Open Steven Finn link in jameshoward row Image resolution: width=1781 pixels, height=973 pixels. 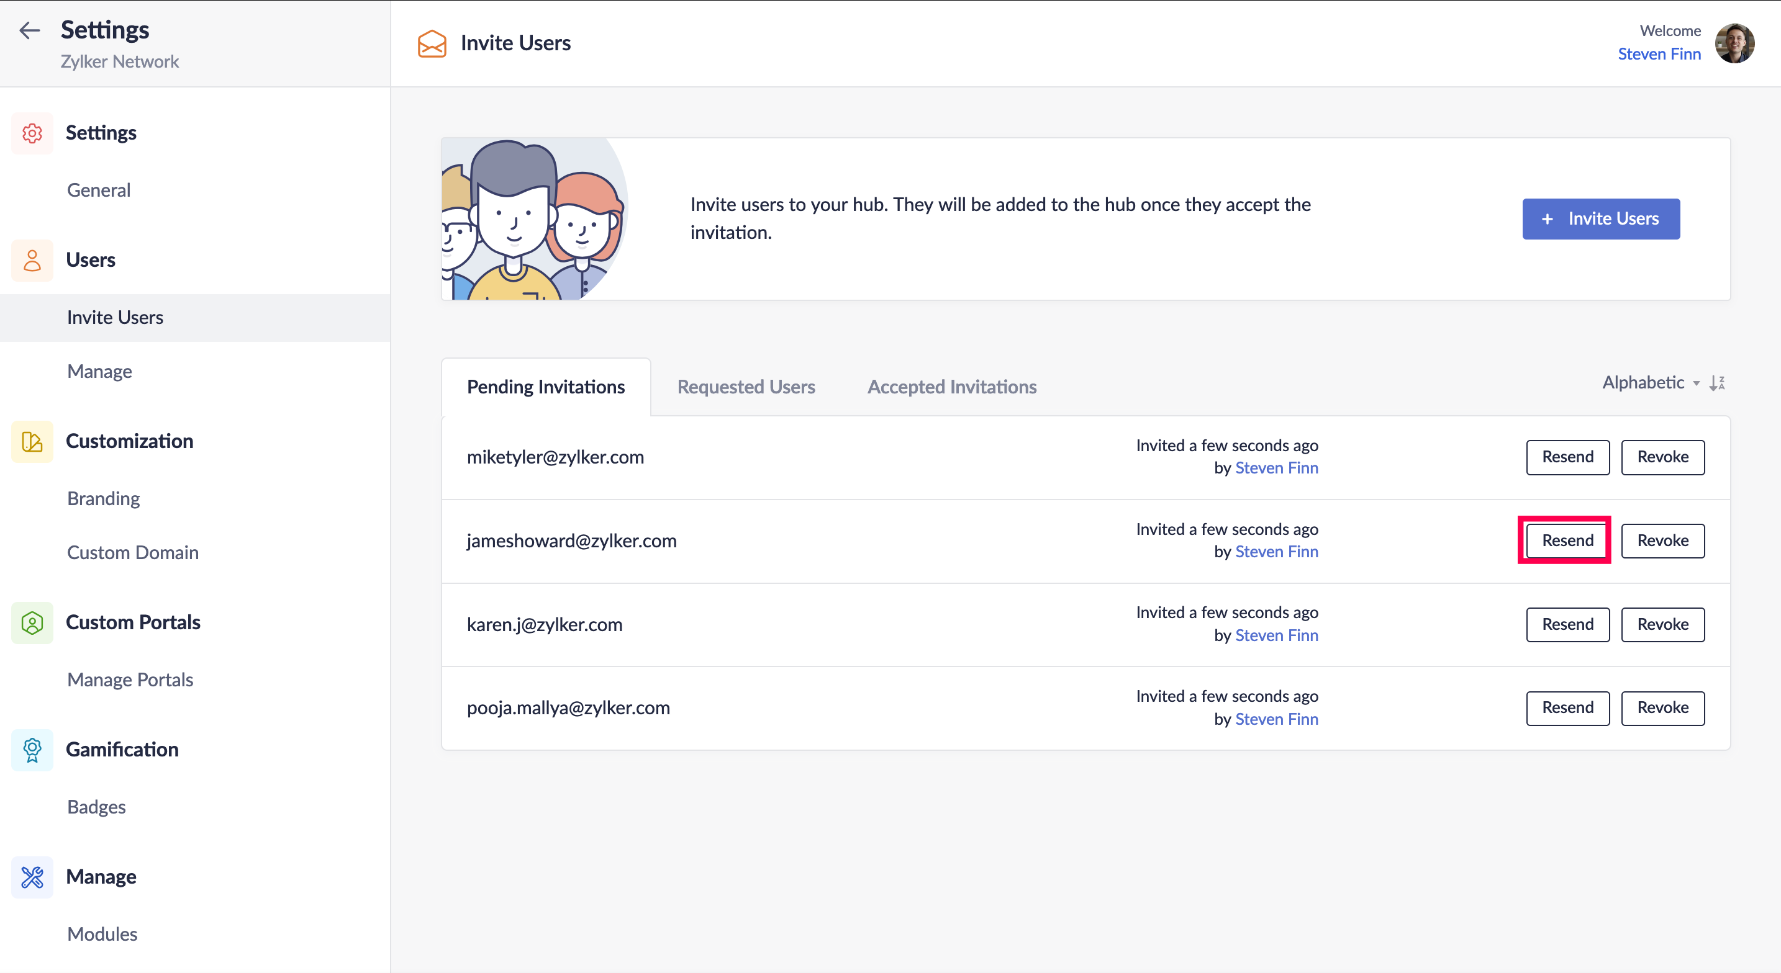(1276, 552)
